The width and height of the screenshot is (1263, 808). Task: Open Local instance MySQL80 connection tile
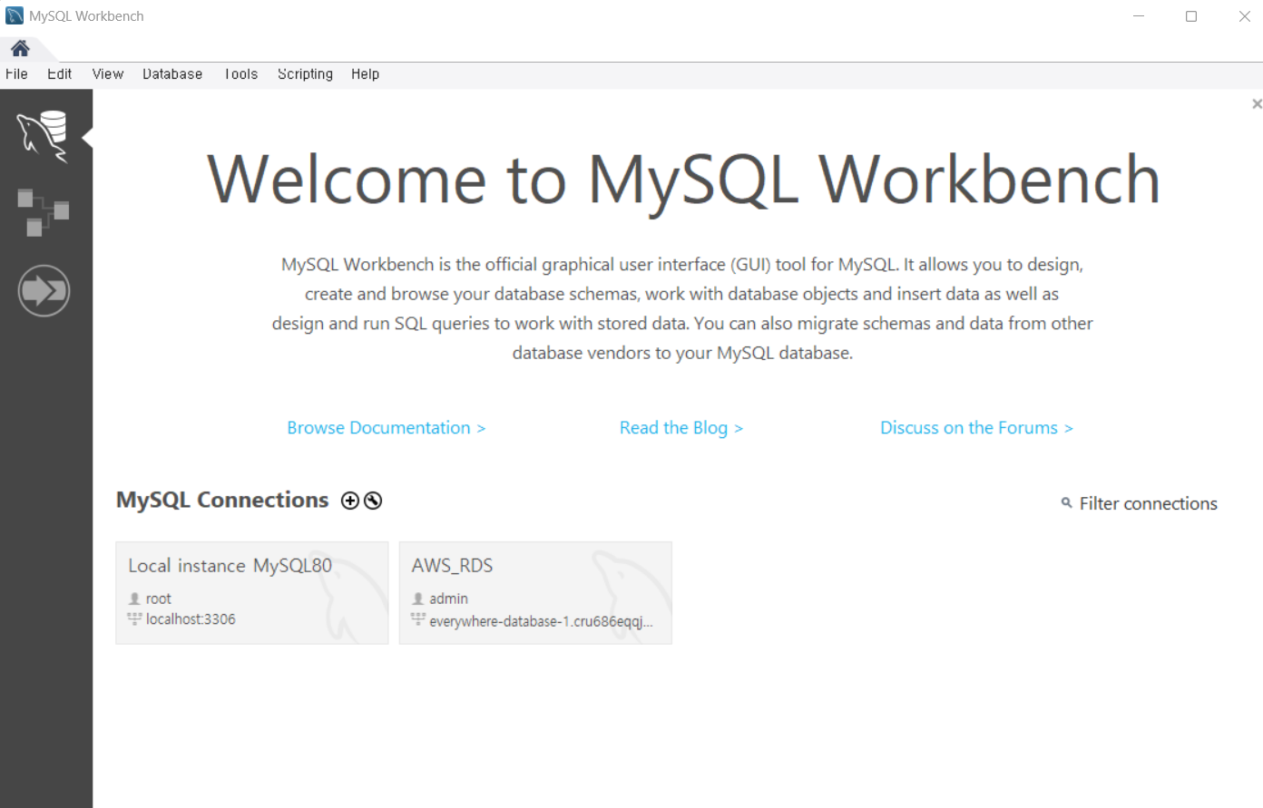[252, 593]
